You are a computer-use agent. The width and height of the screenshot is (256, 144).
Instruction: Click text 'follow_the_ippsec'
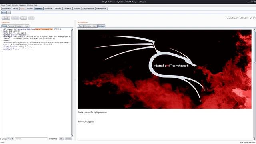pyautogui.click(x=86, y=122)
